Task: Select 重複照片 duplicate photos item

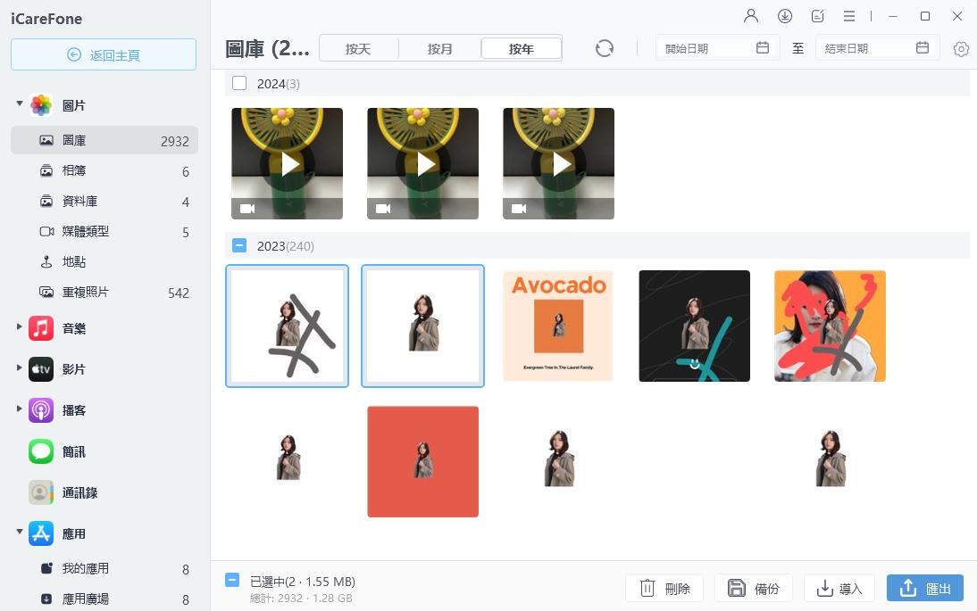Action: point(104,293)
